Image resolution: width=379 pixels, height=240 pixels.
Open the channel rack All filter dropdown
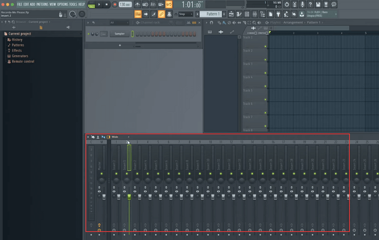click(x=119, y=22)
